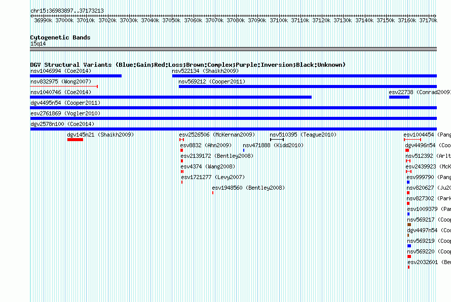Click the 37050k ruler tick label
The width and height of the screenshot is (451, 302).
[x=171, y=20]
